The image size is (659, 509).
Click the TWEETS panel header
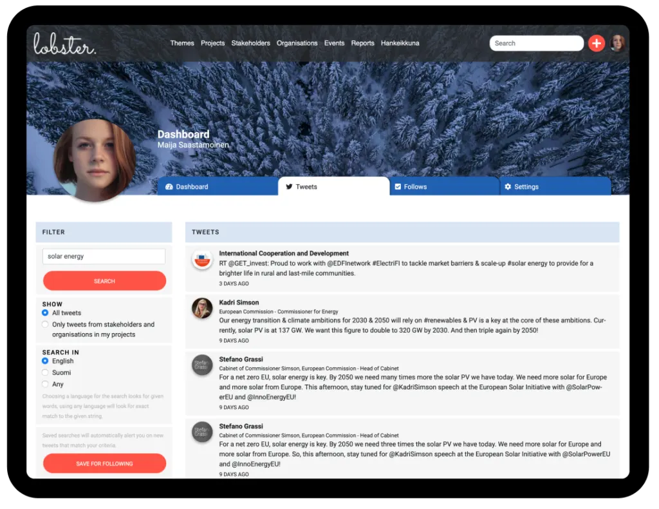[402, 232]
